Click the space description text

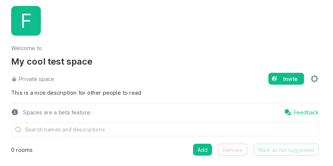click(76, 93)
